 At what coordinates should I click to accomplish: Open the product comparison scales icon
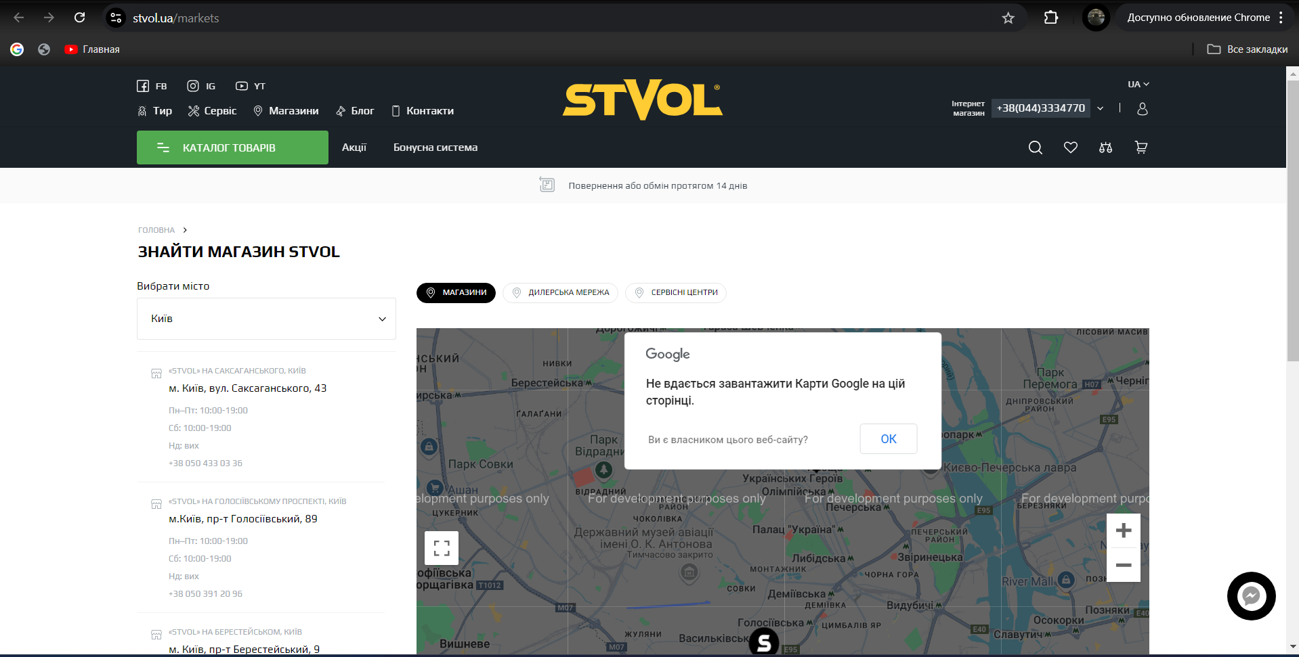tap(1106, 148)
